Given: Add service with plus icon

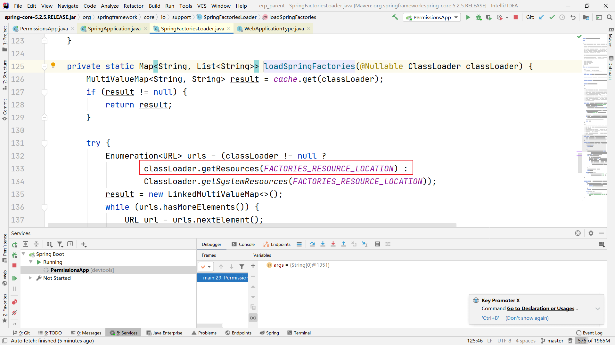Looking at the screenshot, I should click(84, 244).
